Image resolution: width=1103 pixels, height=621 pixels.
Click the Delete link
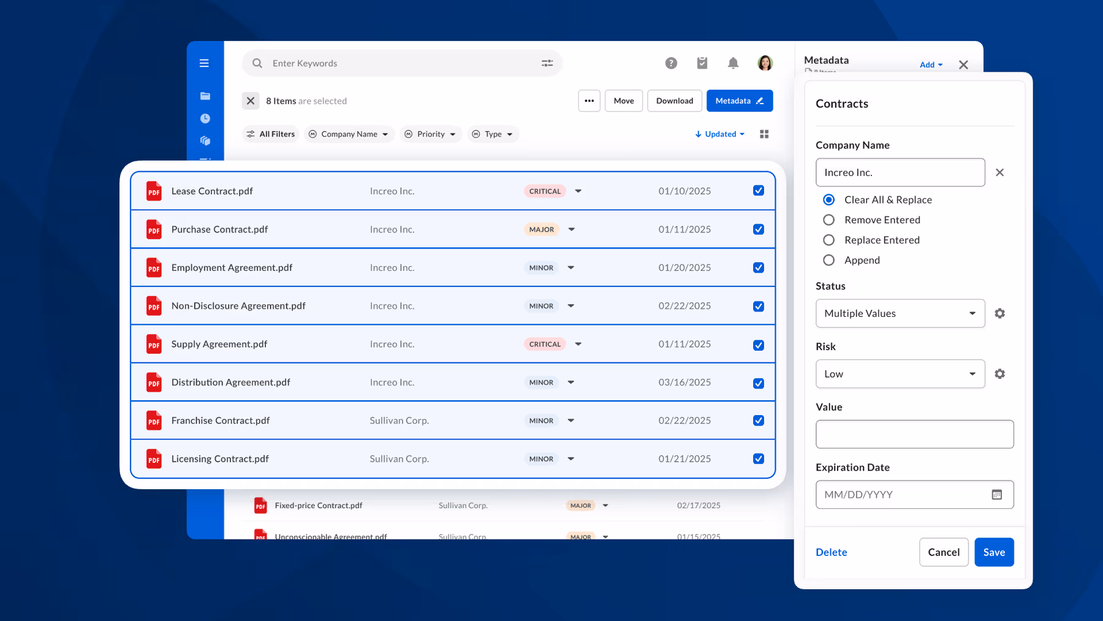click(x=831, y=552)
